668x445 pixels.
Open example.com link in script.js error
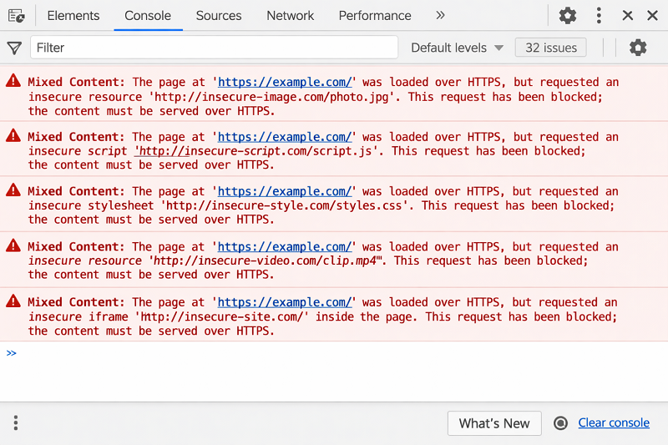(285, 137)
